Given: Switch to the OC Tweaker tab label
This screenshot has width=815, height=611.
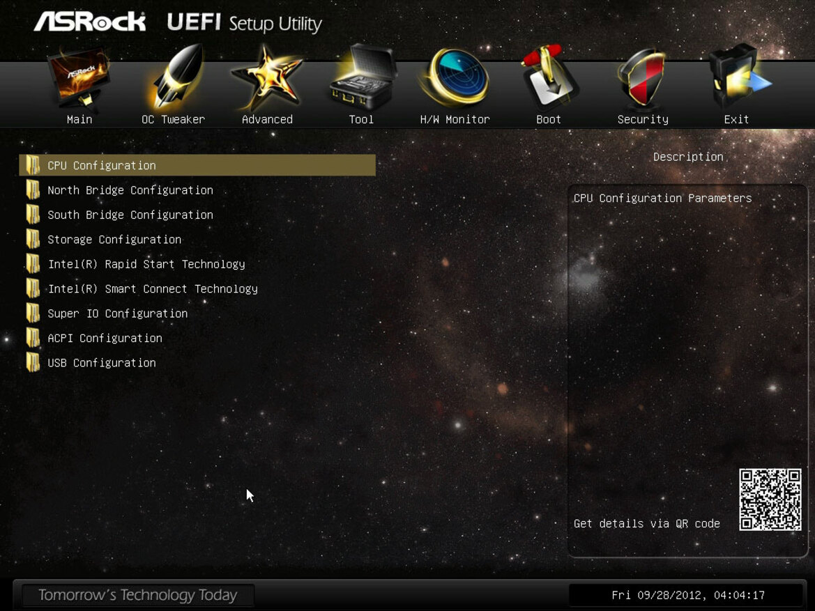Looking at the screenshot, I should (x=173, y=120).
